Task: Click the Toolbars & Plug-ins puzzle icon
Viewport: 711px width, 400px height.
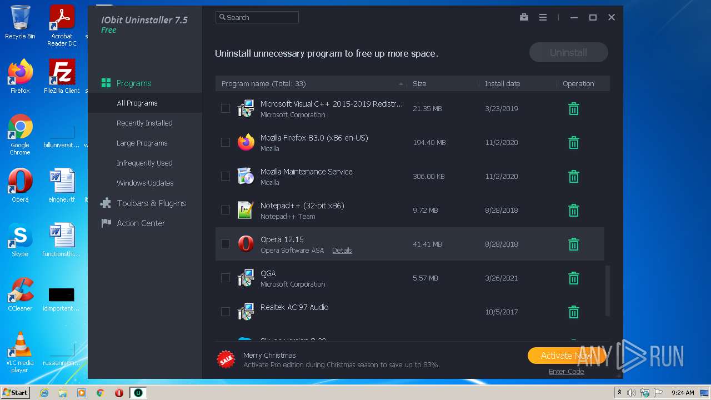Action: (106, 203)
